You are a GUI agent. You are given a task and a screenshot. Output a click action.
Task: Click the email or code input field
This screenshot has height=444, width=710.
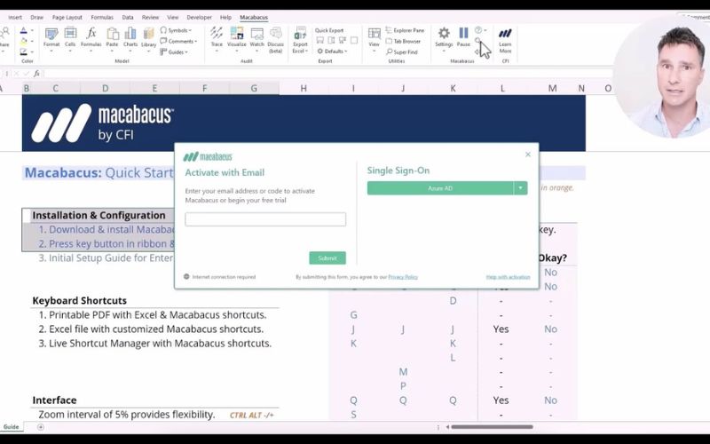pyautogui.click(x=265, y=219)
